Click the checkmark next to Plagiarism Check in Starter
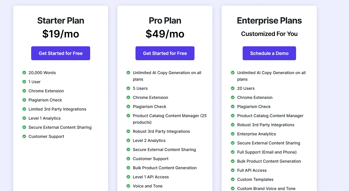This screenshot has height=191, width=349. coord(24,100)
